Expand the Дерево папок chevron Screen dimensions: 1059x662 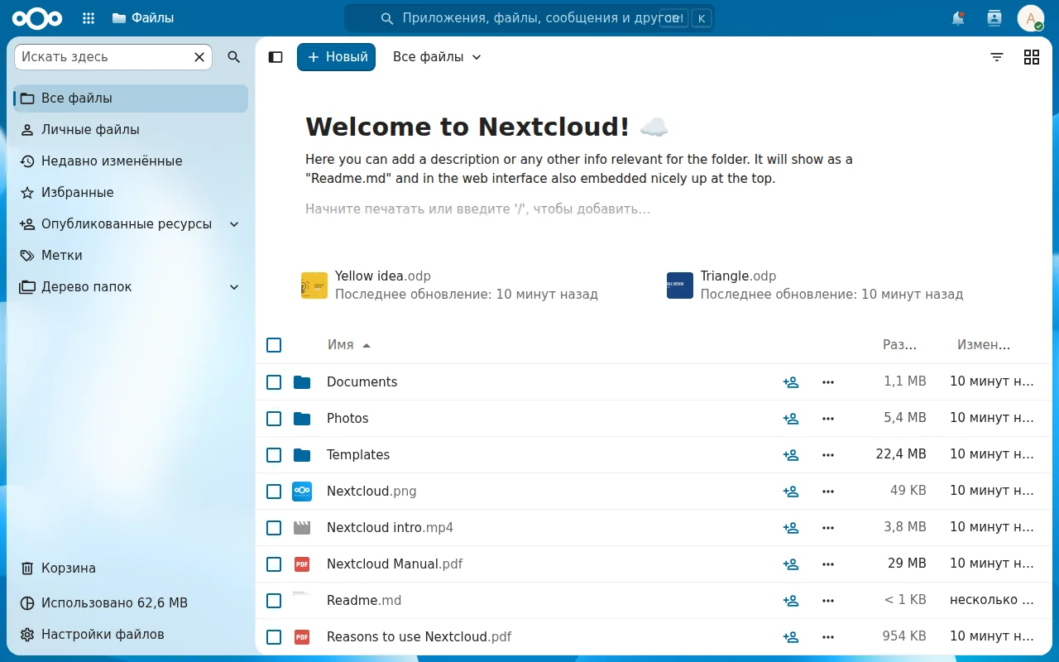(234, 287)
